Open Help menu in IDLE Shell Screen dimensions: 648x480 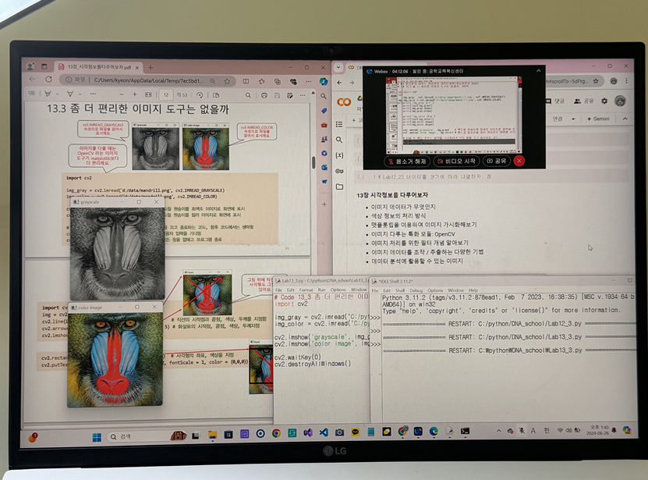tap(473, 290)
